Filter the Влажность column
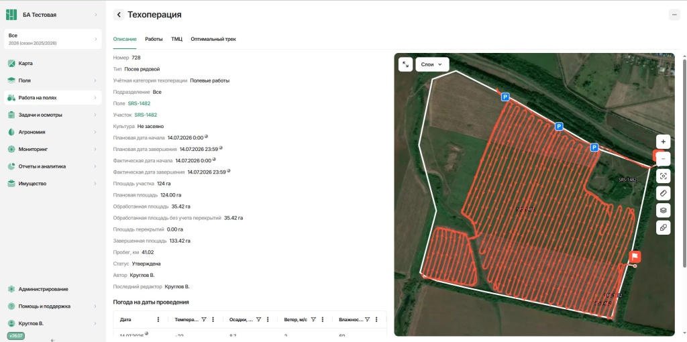This screenshot has height=342, width=687. pyautogui.click(x=368, y=320)
